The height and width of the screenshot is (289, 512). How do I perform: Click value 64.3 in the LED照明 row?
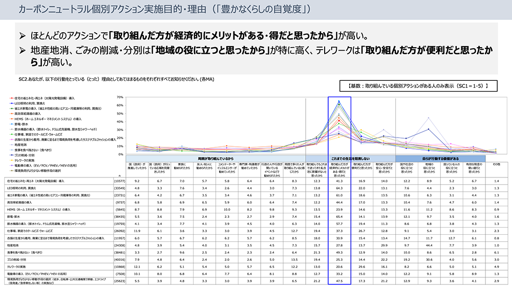click(x=339, y=188)
